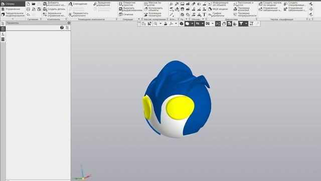Open Коллекция геометрии tool
The image size is (321, 181).
pos(152,15)
